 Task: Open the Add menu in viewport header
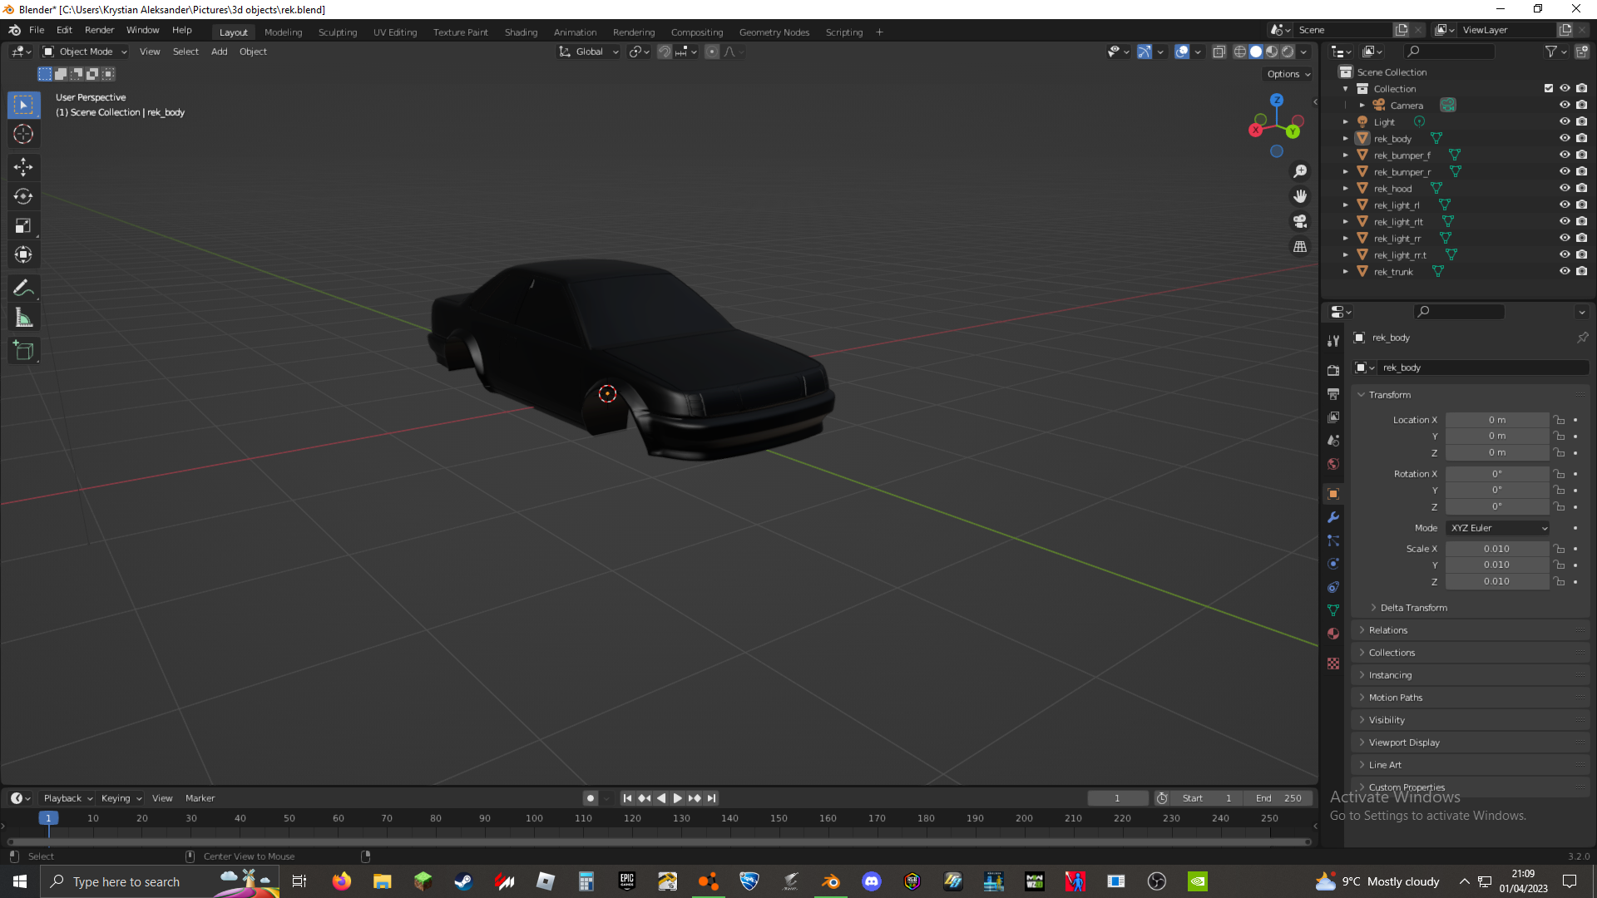pos(219,52)
